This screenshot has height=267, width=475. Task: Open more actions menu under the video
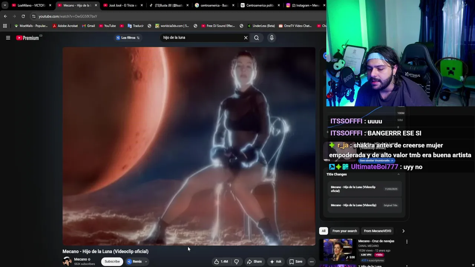click(x=311, y=261)
